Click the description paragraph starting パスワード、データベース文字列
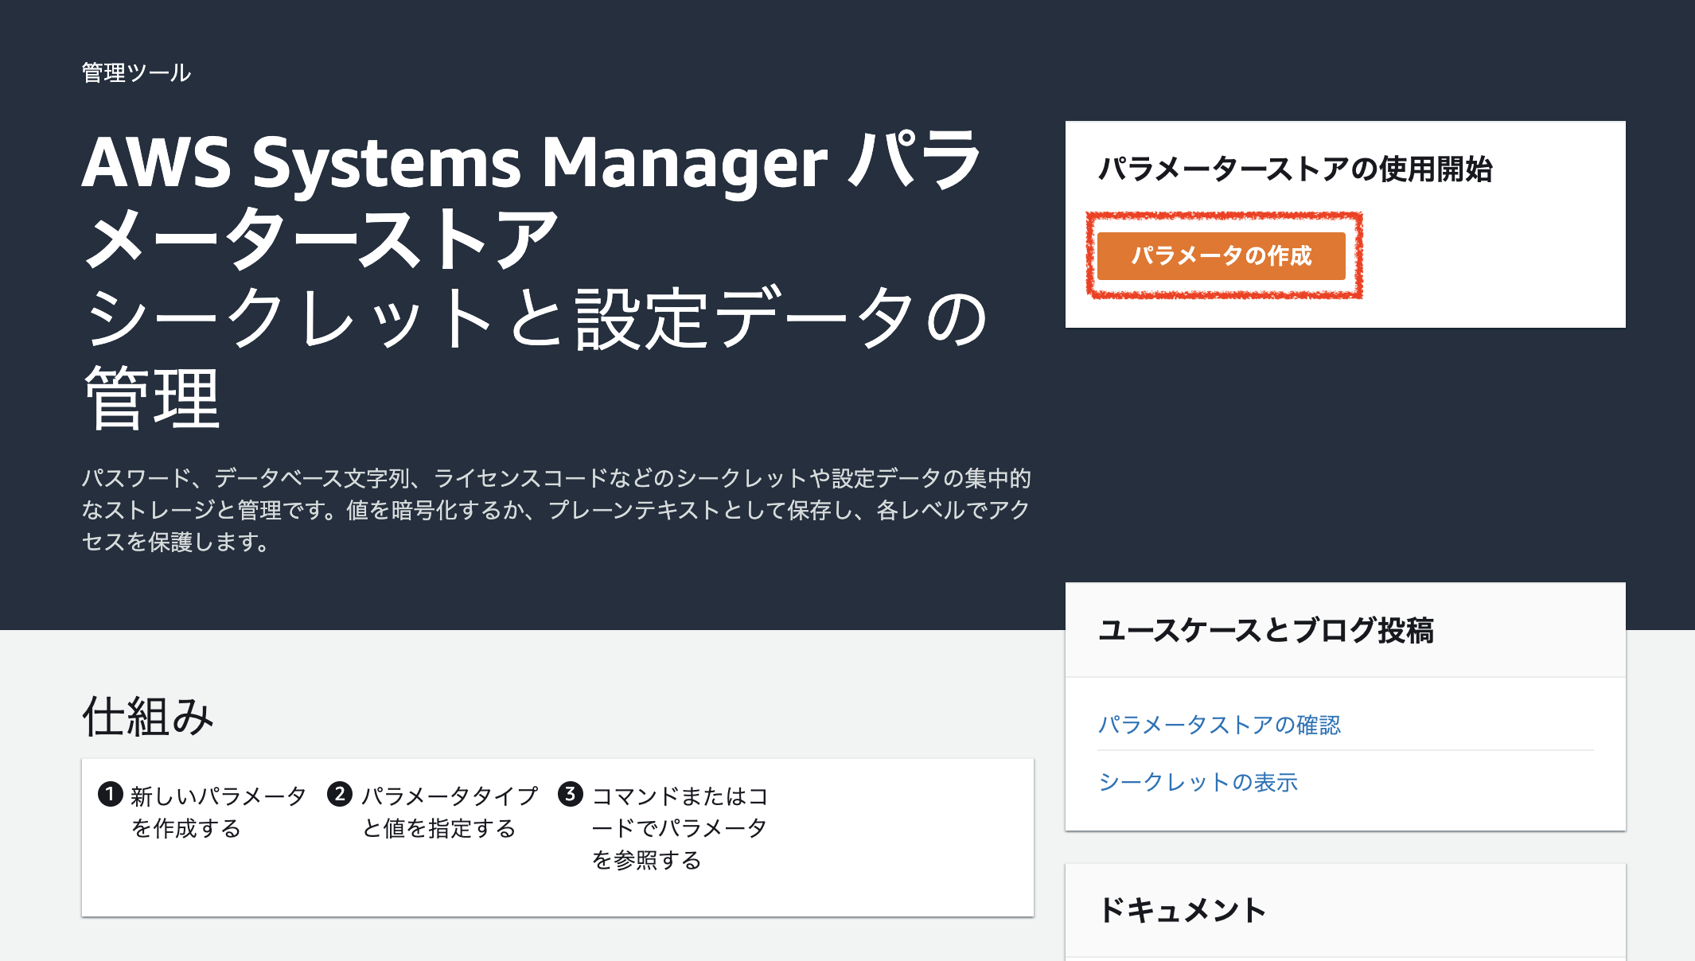Viewport: 1695px width, 961px height. click(556, 510)
